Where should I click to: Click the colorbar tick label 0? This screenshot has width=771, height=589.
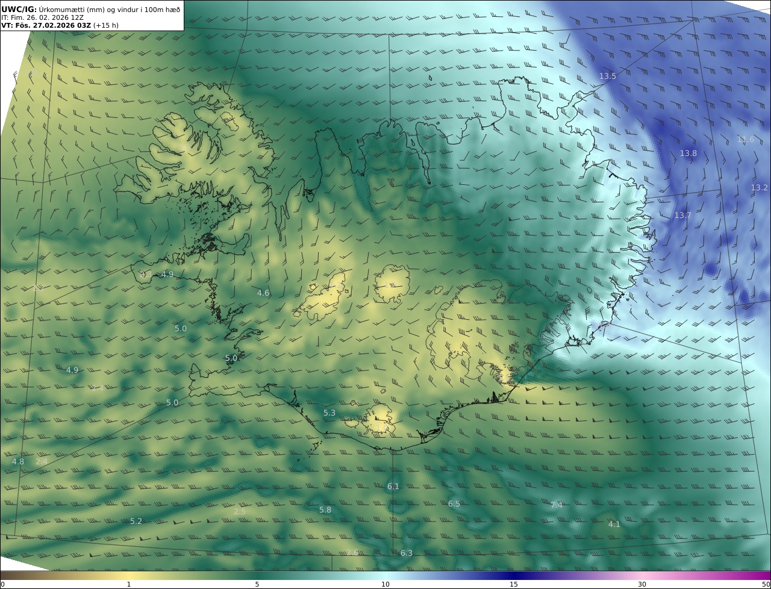(2, 584)
